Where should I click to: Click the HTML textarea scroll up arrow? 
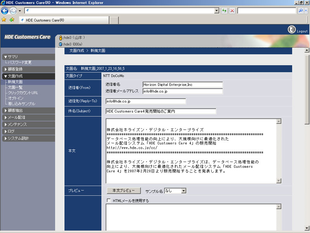coord(279,207)
